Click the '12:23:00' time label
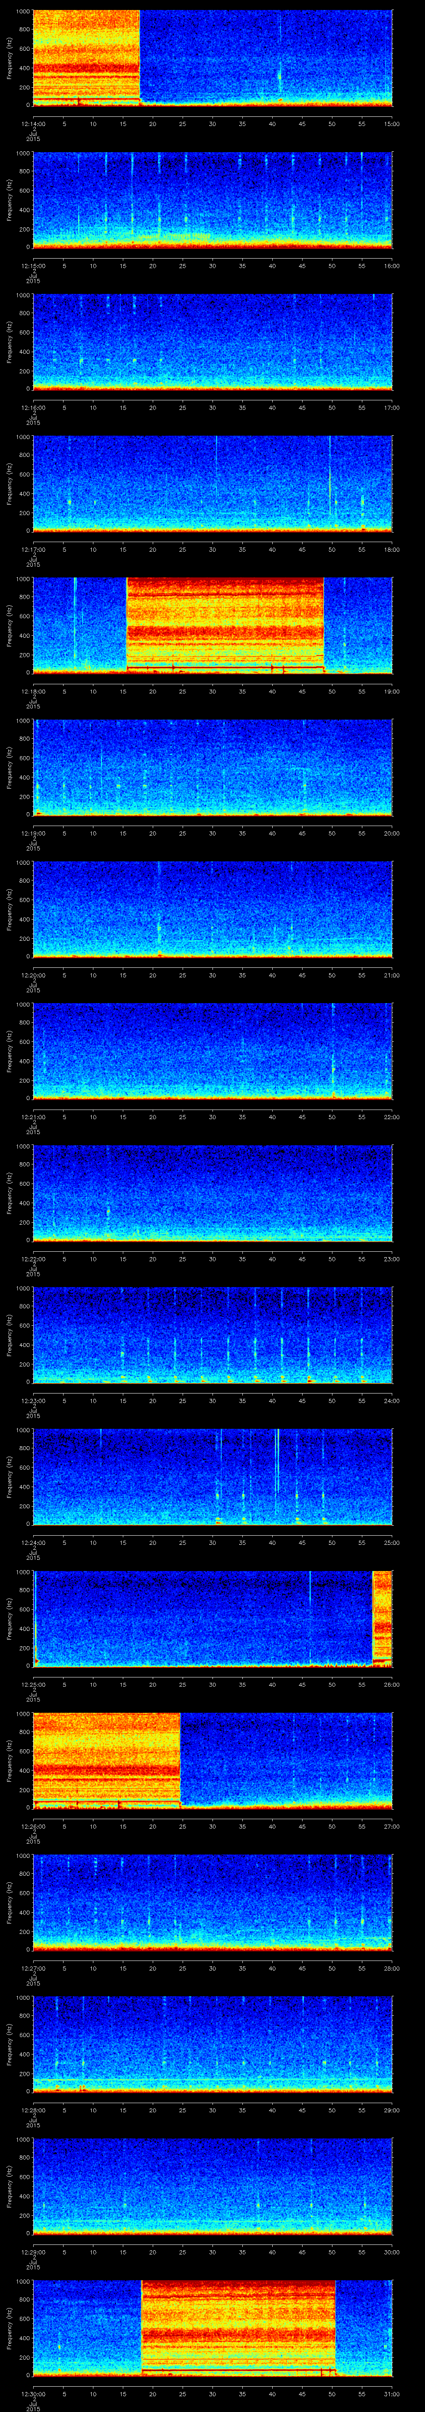 pyautogui.click(x=33, y=1401)
